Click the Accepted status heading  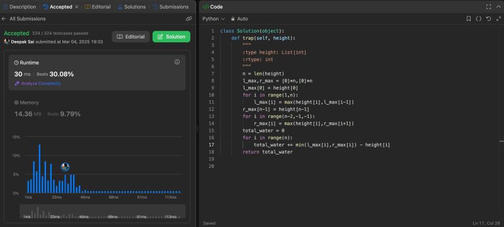coord(17,33)
